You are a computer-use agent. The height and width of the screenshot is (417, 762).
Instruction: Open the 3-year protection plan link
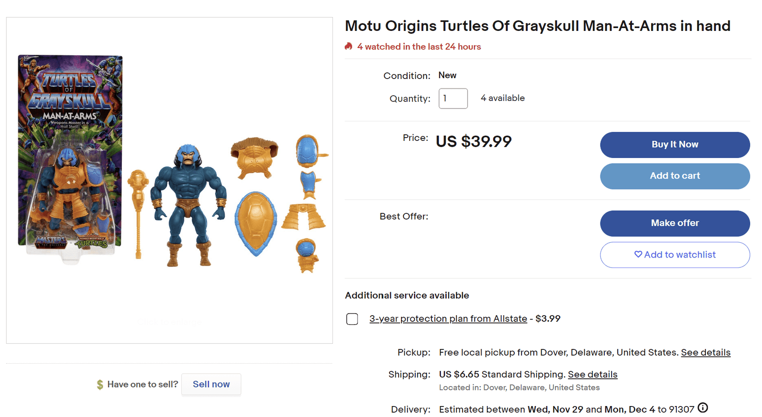[448, 318]
